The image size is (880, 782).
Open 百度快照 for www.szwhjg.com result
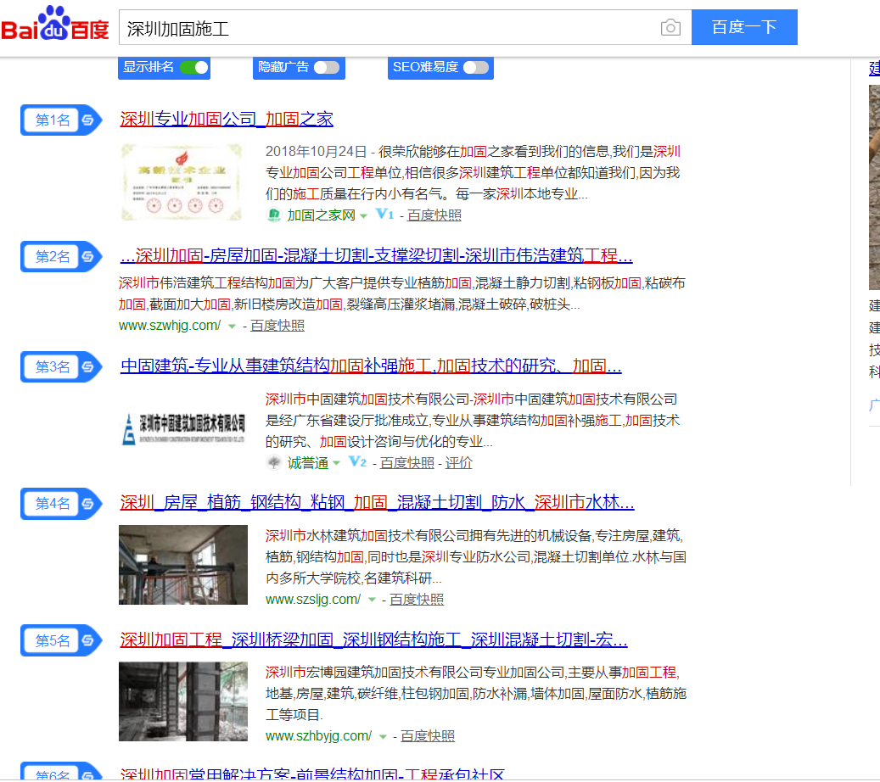pyautogui.click(x=277, y=326)
